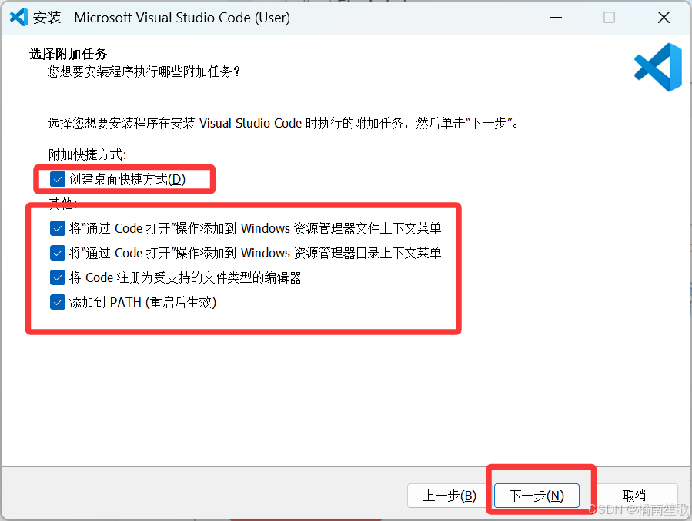692x521 pixels.
Task: Click the Next button (下一步(N))
Action: coord(537,496)
